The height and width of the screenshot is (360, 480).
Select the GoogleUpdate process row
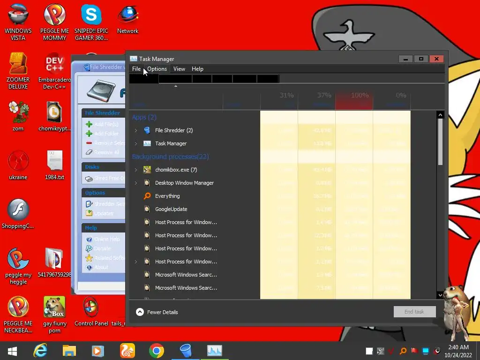[x=270, y=209]
